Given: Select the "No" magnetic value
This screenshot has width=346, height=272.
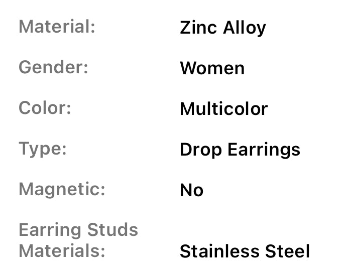Looking at the screenshot, I should [x=191, y=190].
